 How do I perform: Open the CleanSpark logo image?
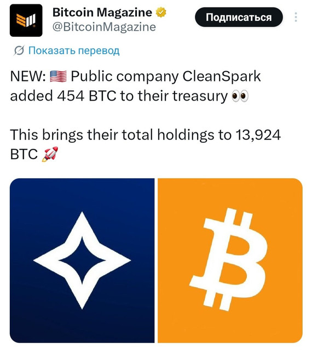pos(82,260)
